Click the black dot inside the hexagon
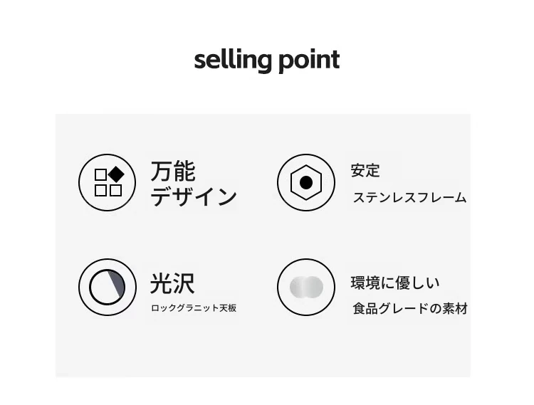This screenshot has width=534, height=405. (306, 183)
